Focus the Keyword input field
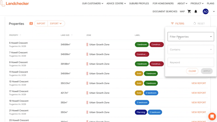The image size is (217, 122). click(x=191, y=62)
